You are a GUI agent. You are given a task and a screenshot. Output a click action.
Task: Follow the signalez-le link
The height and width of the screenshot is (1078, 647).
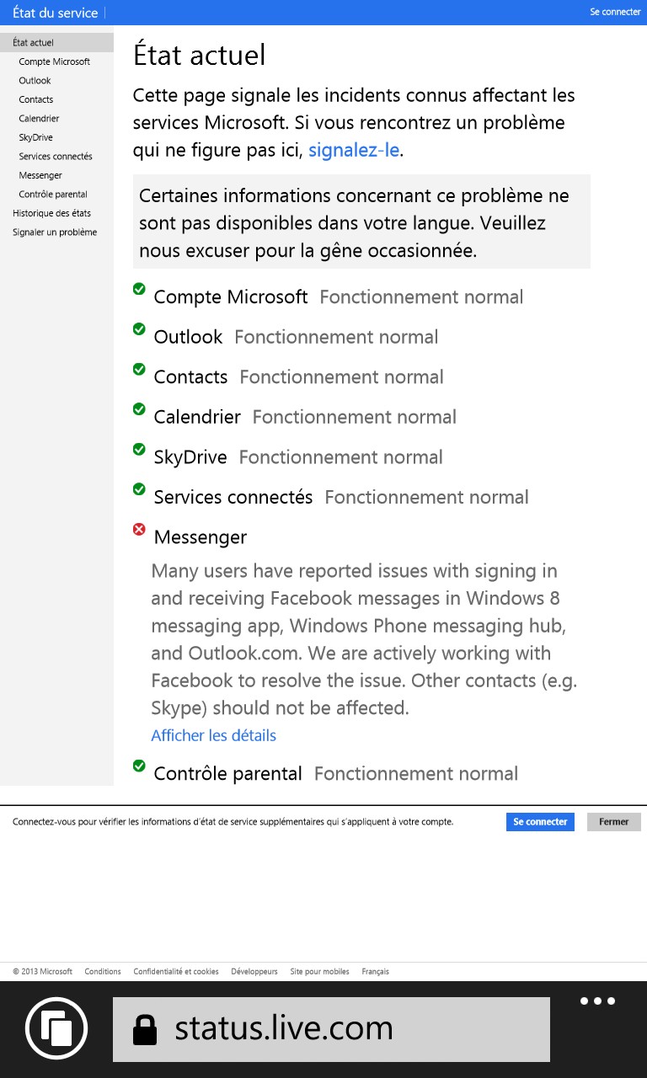[x=354, y=150]
